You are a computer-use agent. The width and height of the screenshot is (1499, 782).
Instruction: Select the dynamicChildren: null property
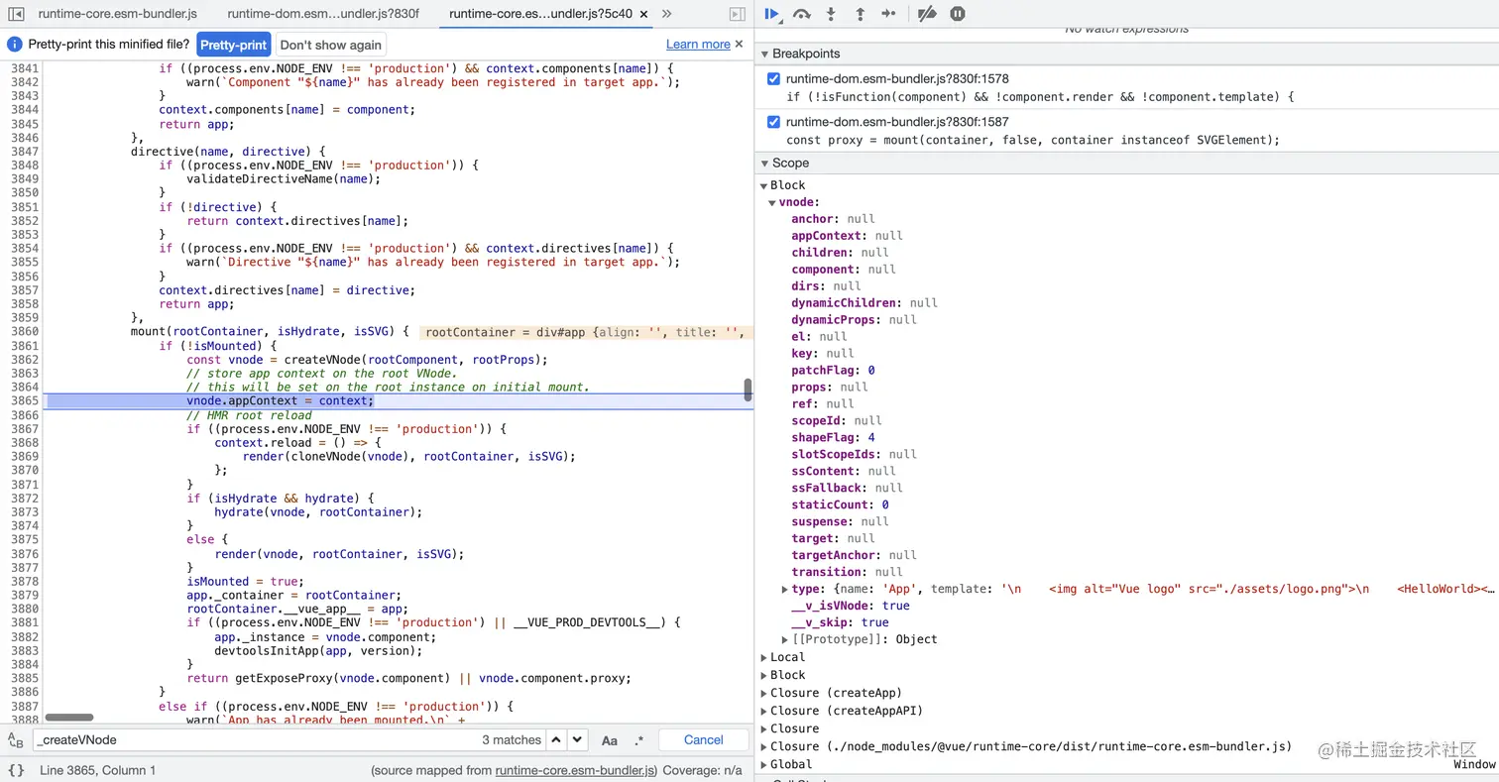click(x=865, y=302)
